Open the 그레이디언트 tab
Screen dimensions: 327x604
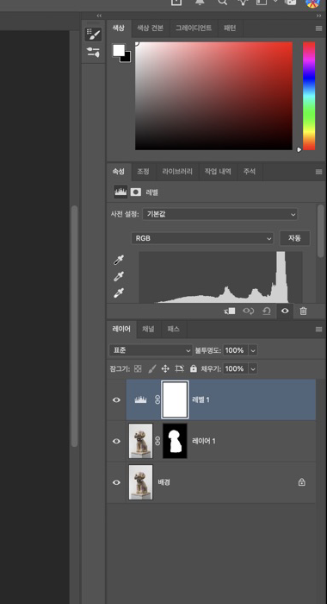click(194, 28)
